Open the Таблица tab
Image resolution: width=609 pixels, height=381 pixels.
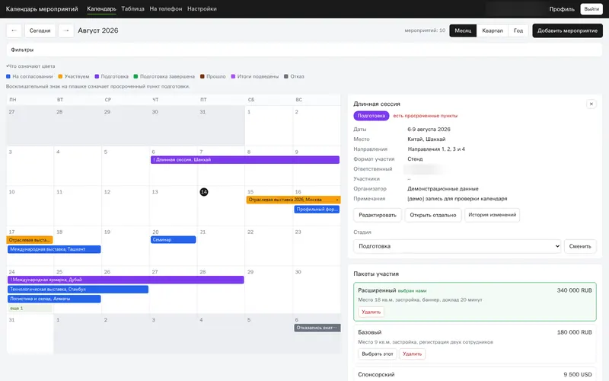132,9
